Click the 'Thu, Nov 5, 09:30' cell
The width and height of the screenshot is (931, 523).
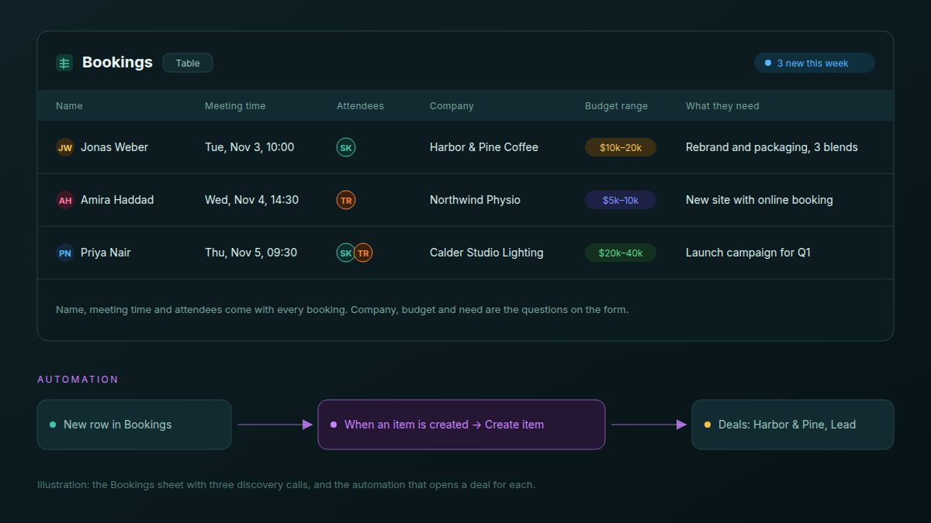pos(251,253)
